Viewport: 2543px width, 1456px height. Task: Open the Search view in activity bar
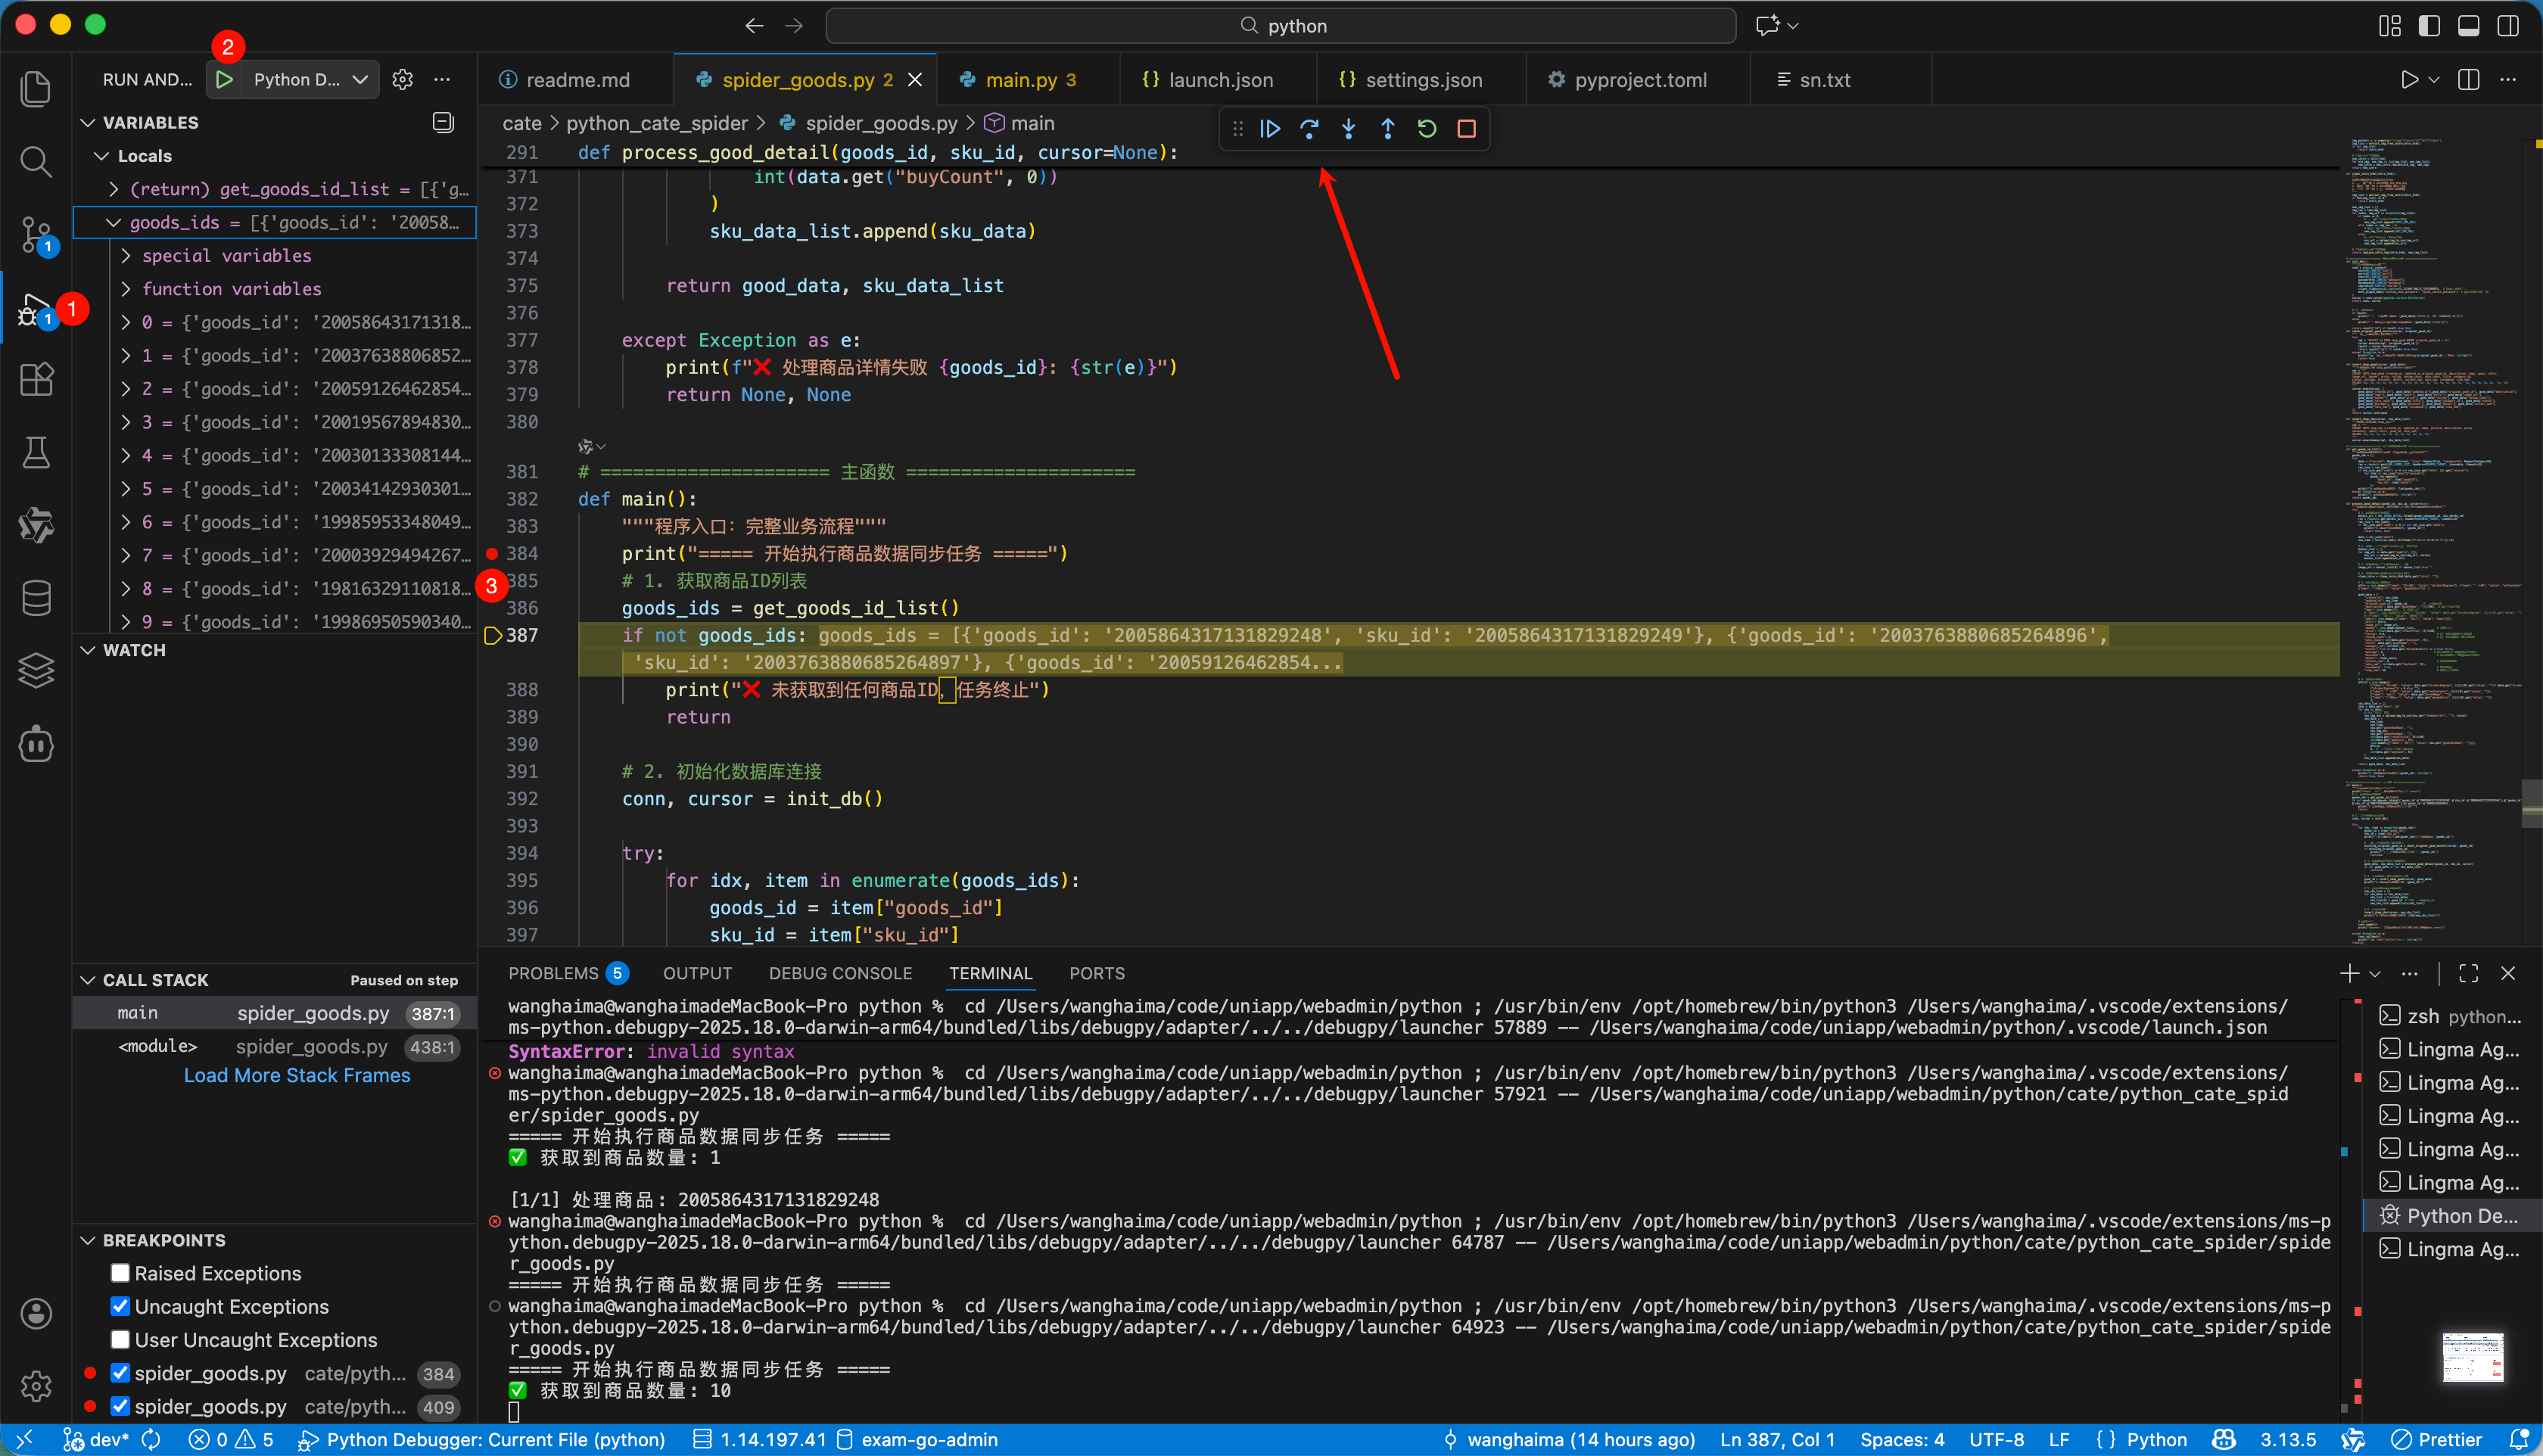point(36,161)
